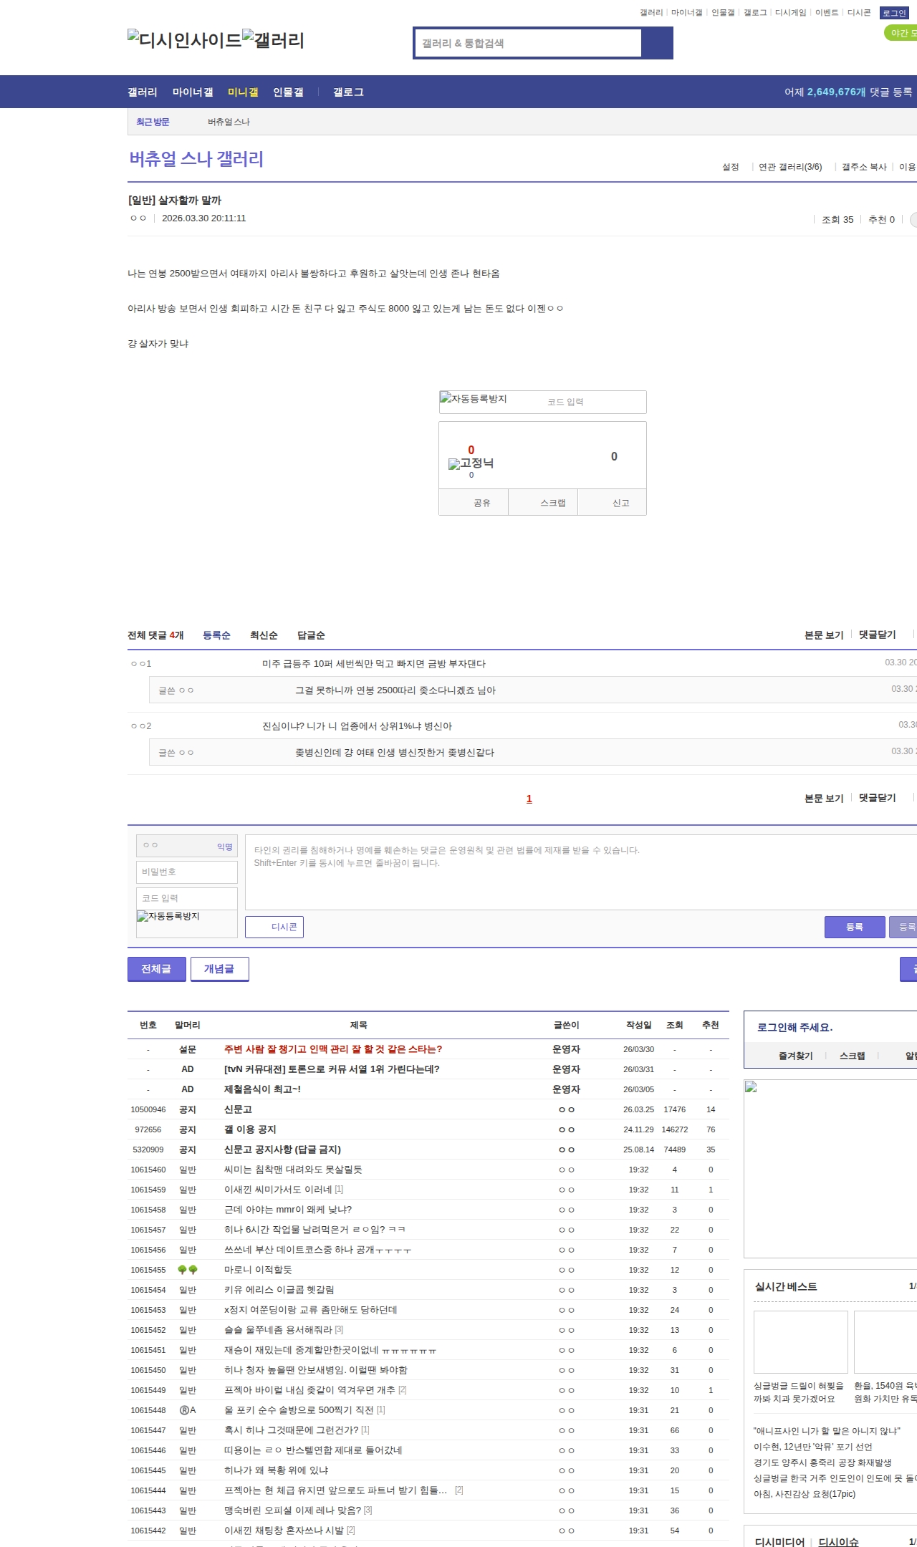Click the 갤러리 logo image in header
This screenshot has width=917, height=1547.
[274, 39]
